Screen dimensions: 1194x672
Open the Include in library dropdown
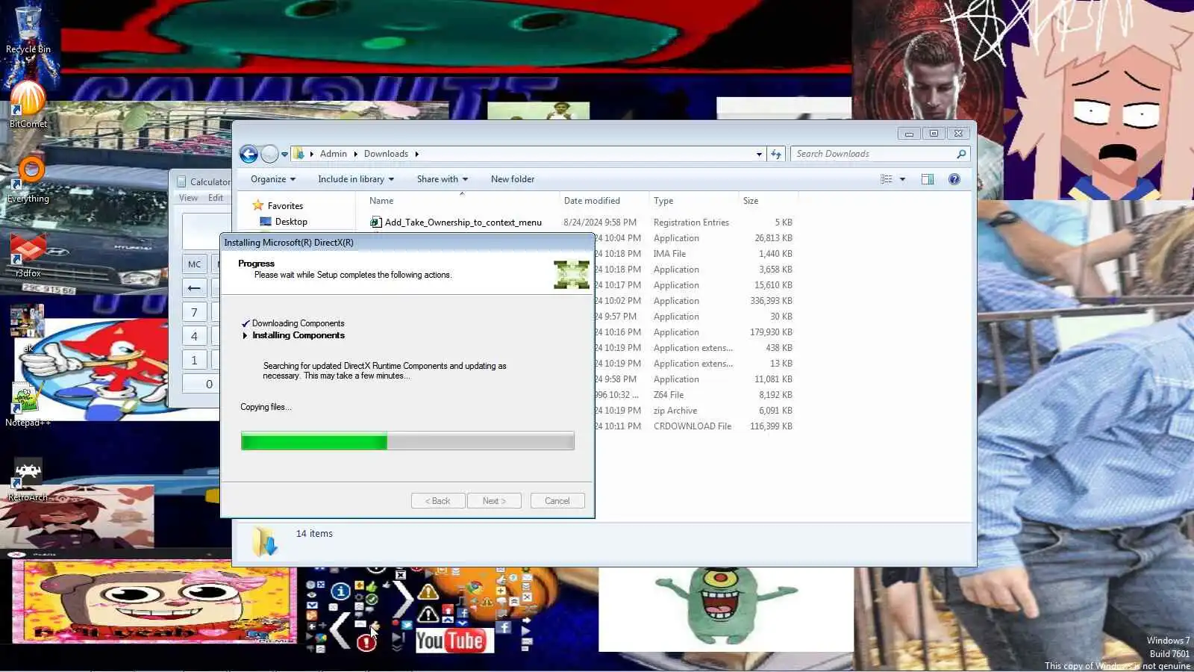[356, 179]
